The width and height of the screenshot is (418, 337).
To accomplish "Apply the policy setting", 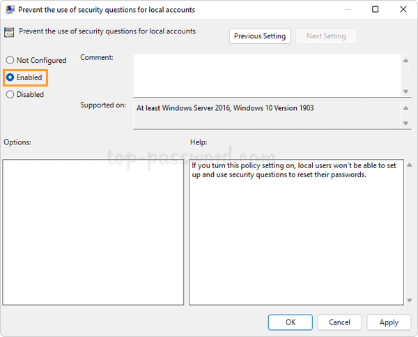I will (388, 322).
